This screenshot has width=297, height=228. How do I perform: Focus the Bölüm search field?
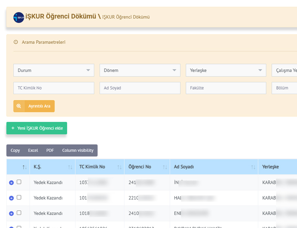pyautogui.click(x=284, y=88)
